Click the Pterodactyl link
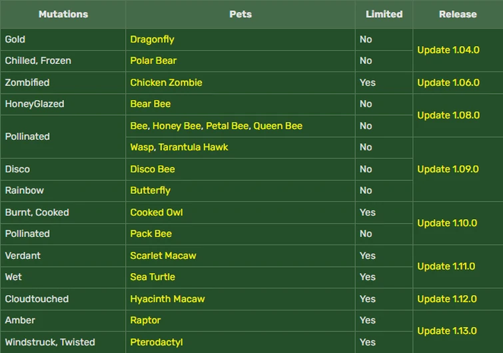503x353 pixels. click(157, 342)
